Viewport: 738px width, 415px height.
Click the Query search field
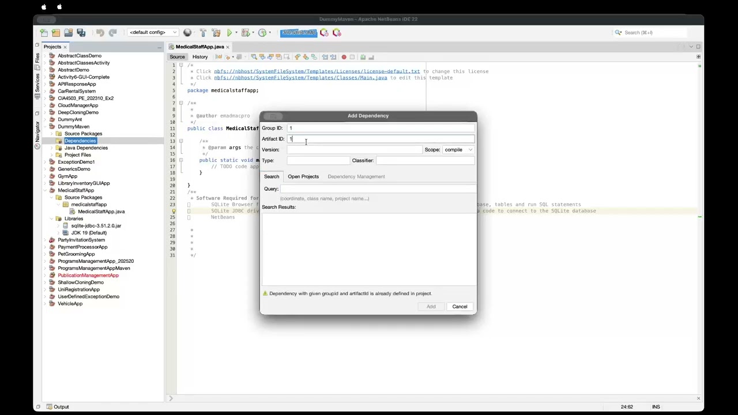[378, 189]
